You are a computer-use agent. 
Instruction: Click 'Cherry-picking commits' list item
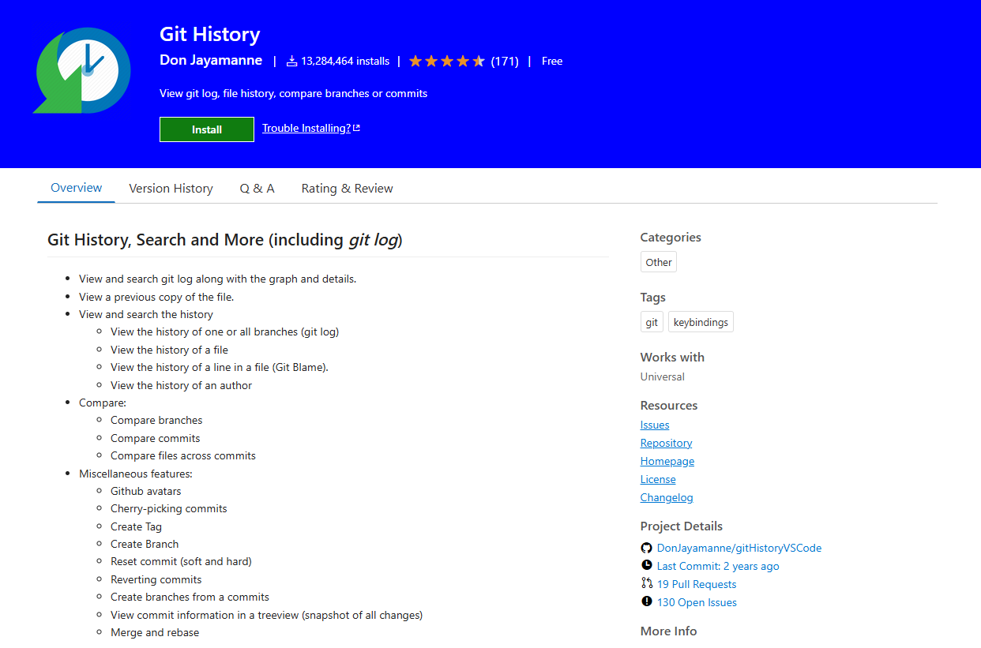(x=168, y=508)
